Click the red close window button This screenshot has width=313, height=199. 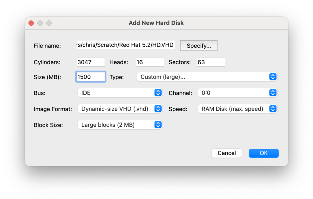click(31, 23)
